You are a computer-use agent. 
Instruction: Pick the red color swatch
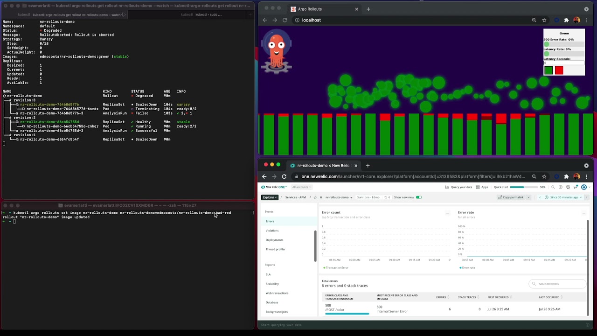(x=559, y=70)
